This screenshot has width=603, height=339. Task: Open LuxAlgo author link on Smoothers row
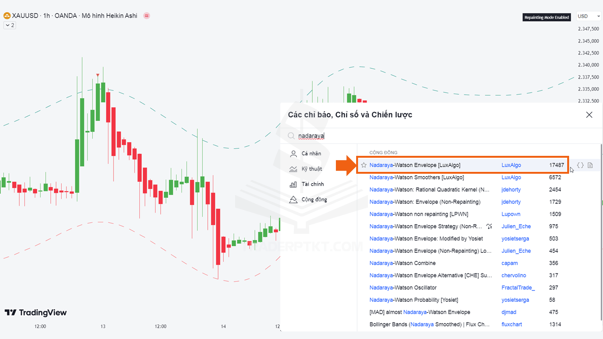pos(511,178)
